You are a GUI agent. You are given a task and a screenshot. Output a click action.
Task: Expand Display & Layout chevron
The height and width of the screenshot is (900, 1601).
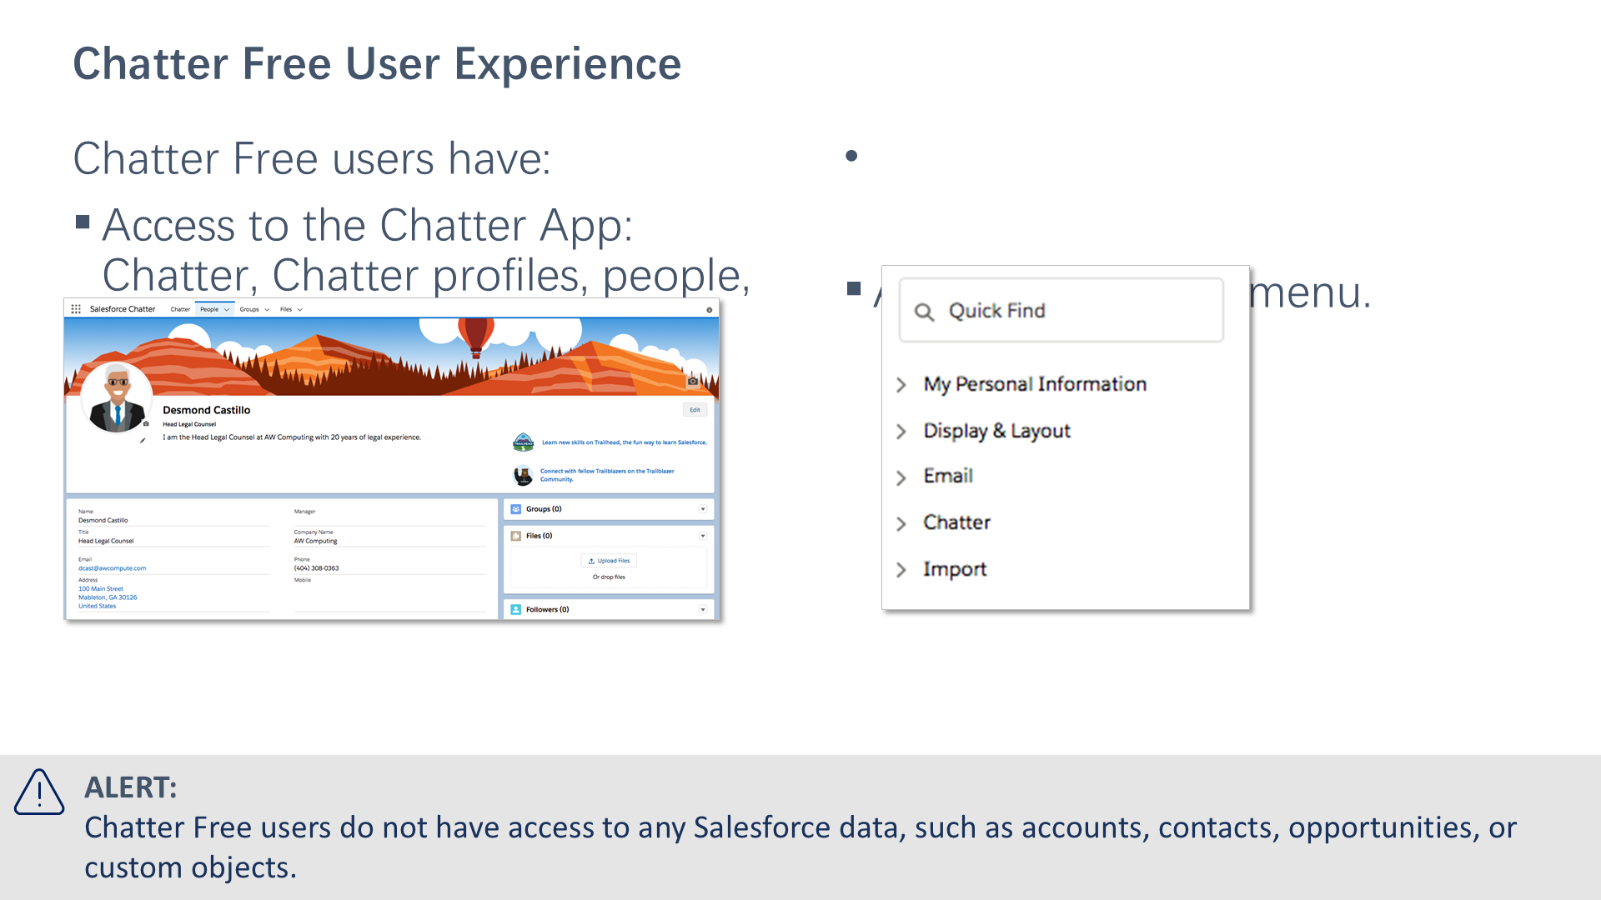901,432
